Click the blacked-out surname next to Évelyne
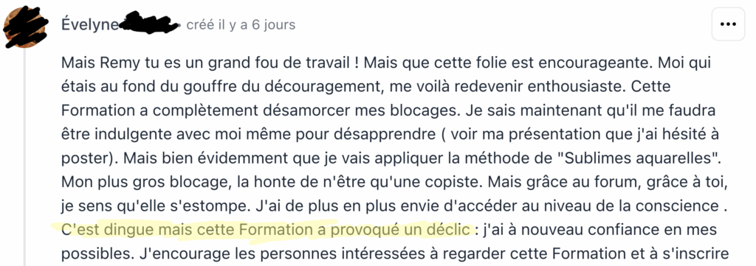Viewport: 756px width, 266px height. click(148, 24)
